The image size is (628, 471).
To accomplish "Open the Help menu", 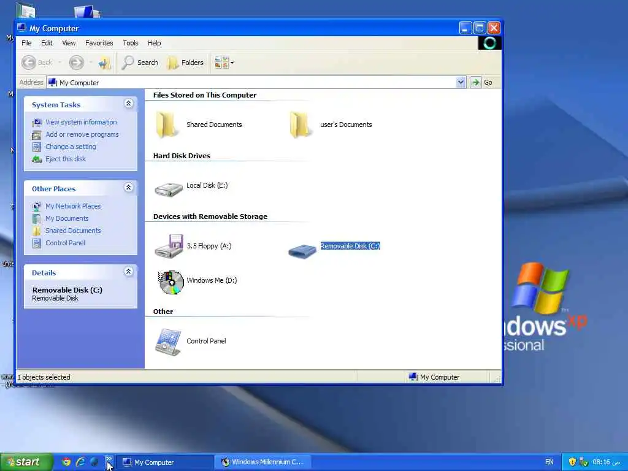I will click(x=154, y=43).
